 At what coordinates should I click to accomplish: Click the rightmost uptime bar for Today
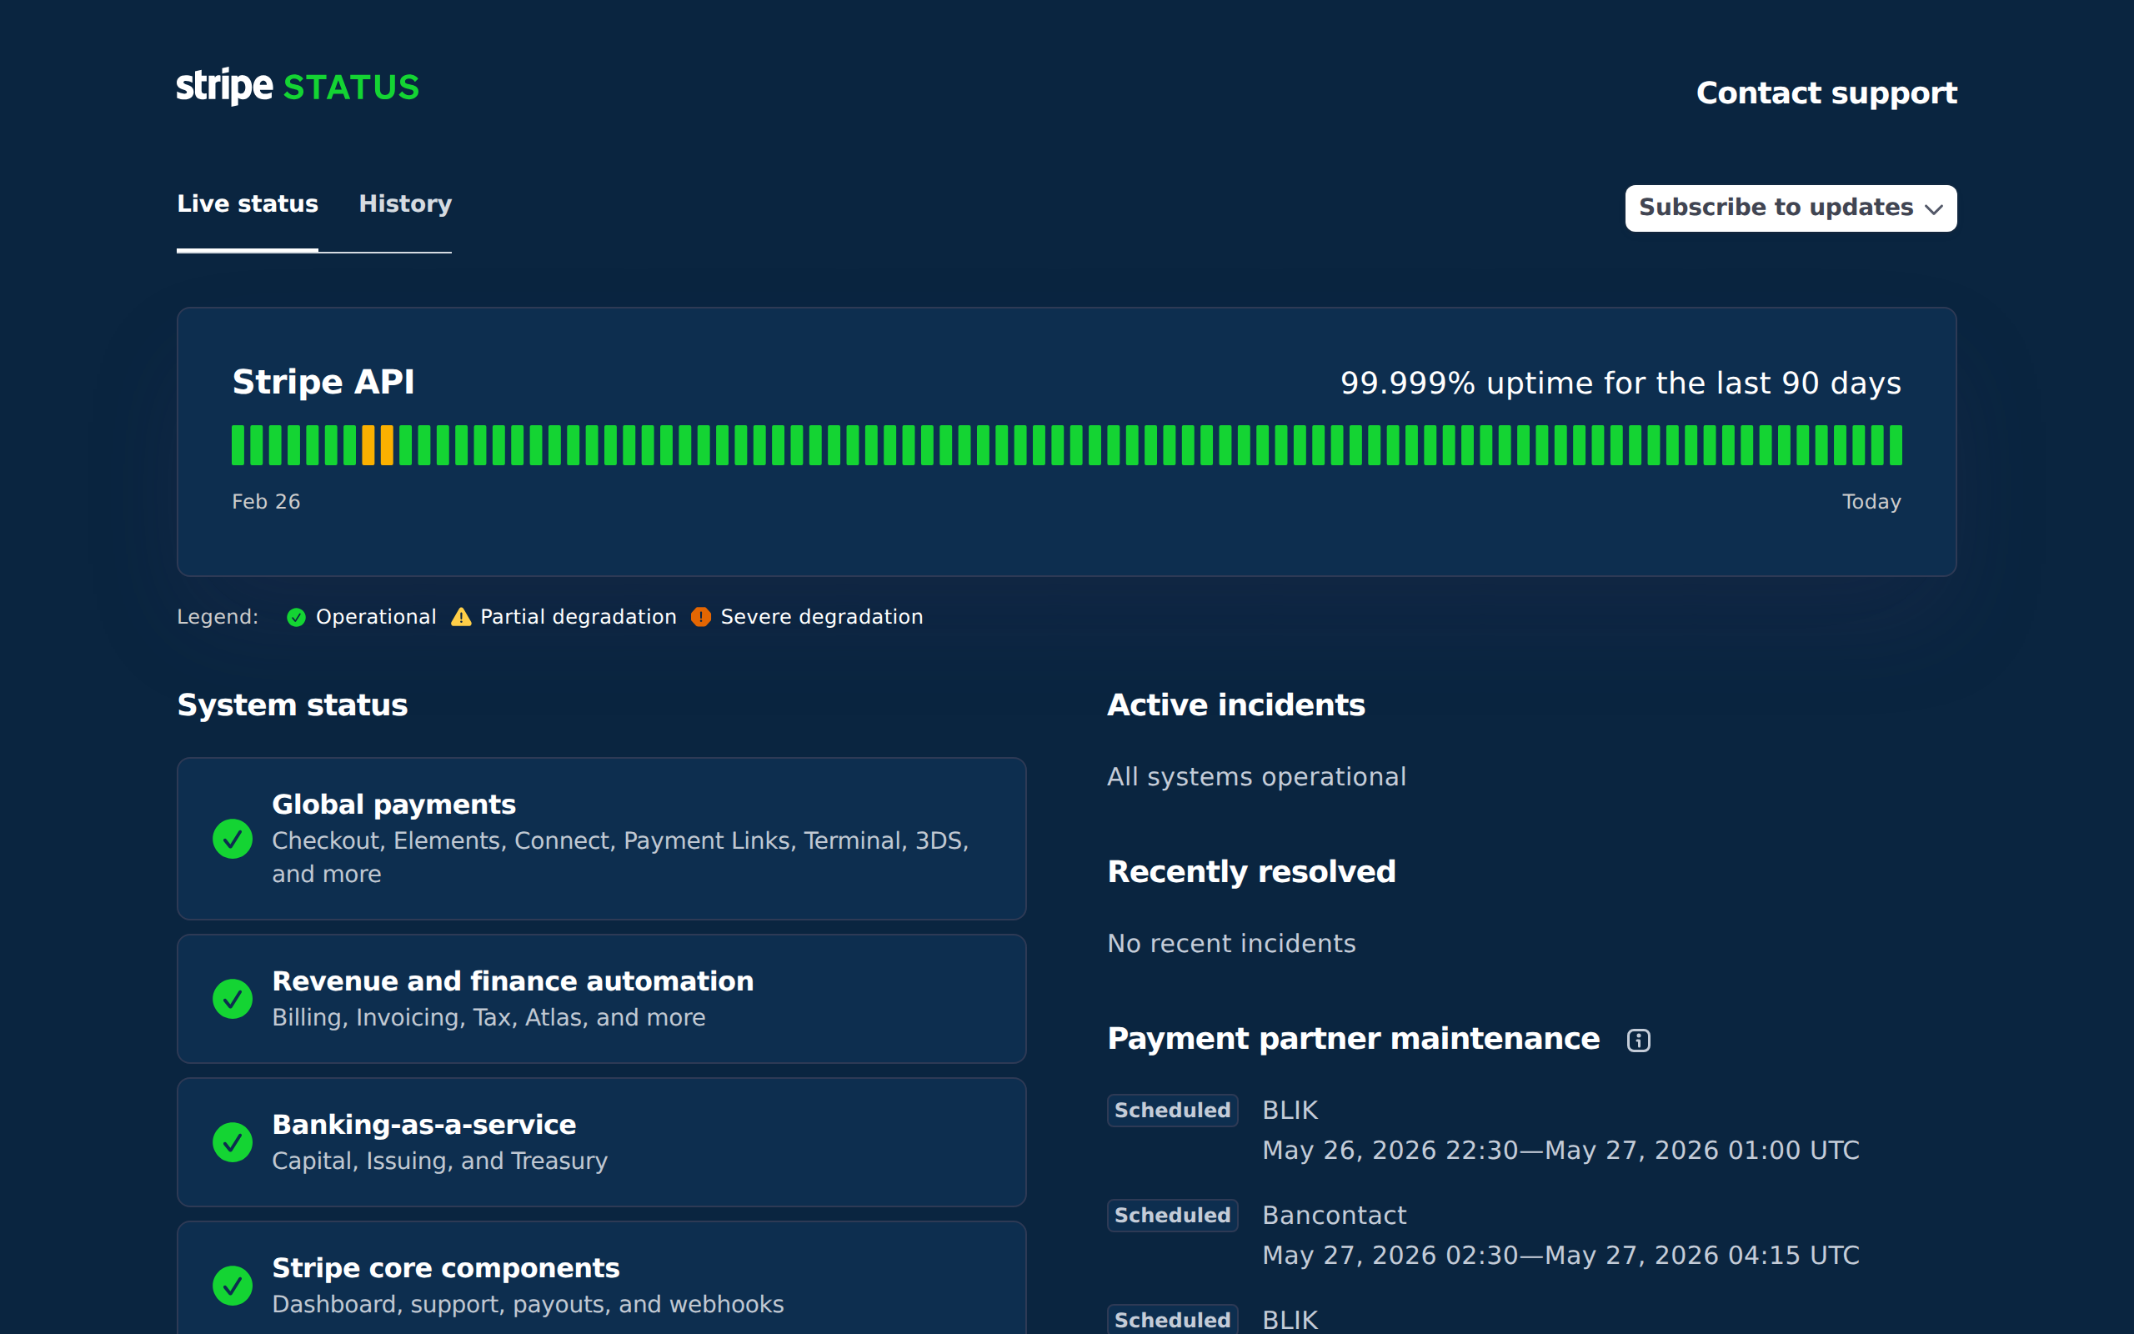tap(1896, 444)
